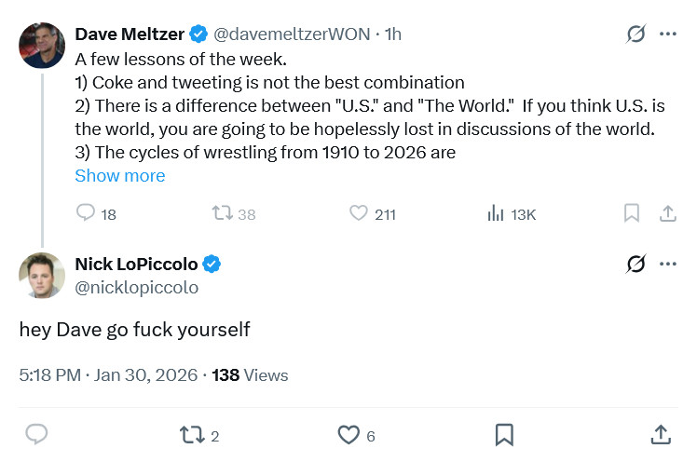
Task: Open Grok icon on Nick LoPiccolo's reply
Action: [x=635, y=265]
